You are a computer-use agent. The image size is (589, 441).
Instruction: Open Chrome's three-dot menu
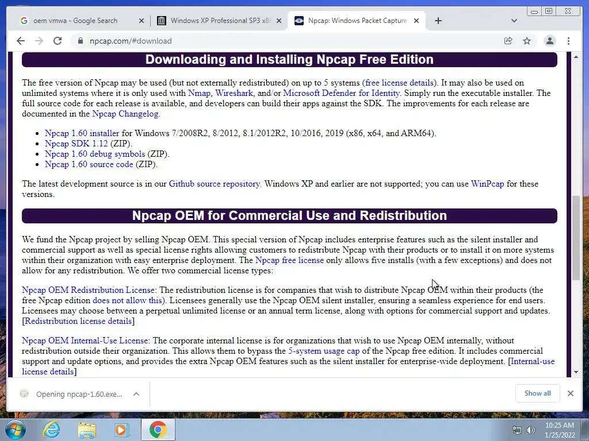click(x=569, y=41)
